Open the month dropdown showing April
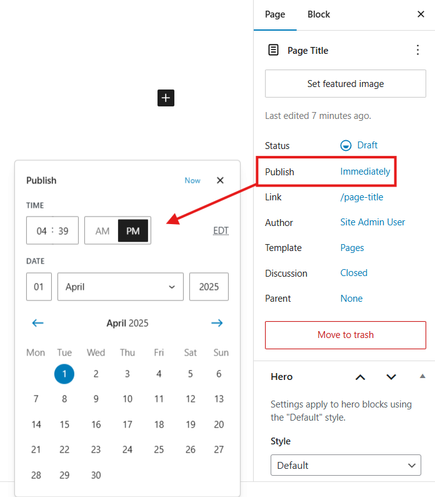Viewport: 435px width, 497px height. tap(121, 287)
